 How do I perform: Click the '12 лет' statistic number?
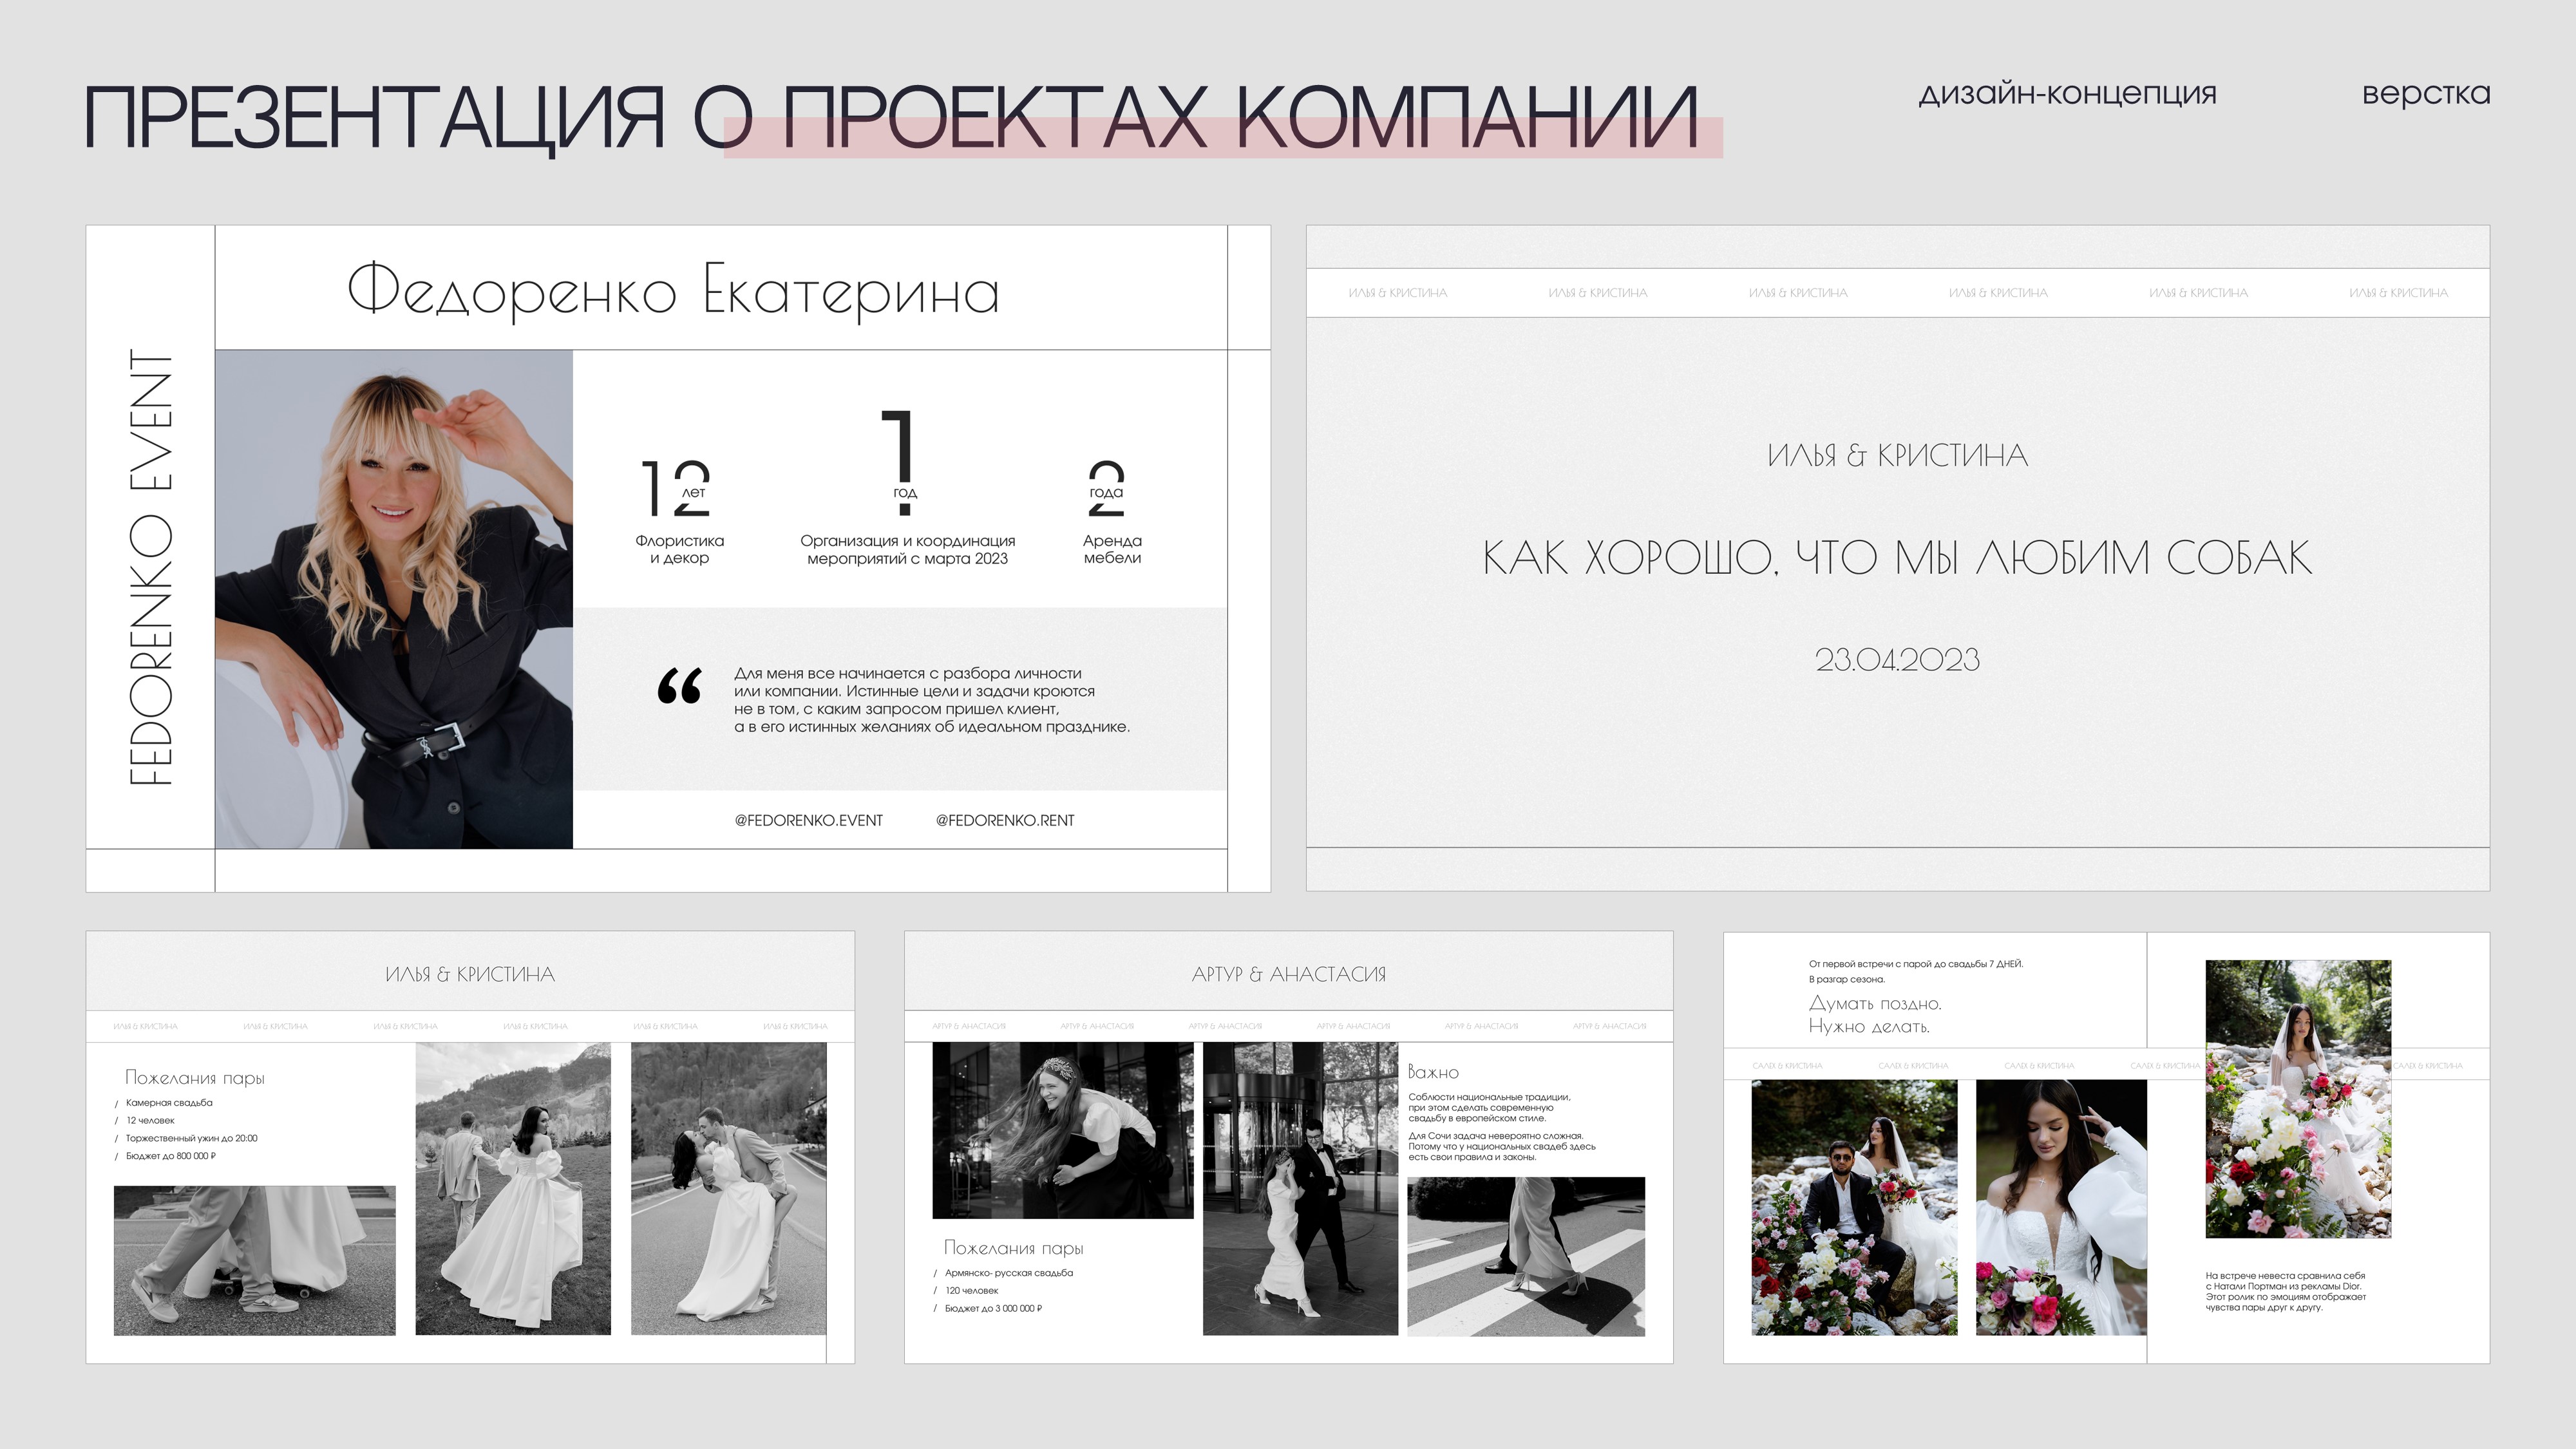pos(675,488)
